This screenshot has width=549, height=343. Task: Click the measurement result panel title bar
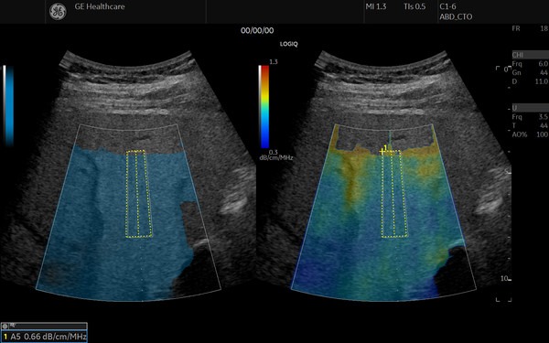(x=44, y=327)
